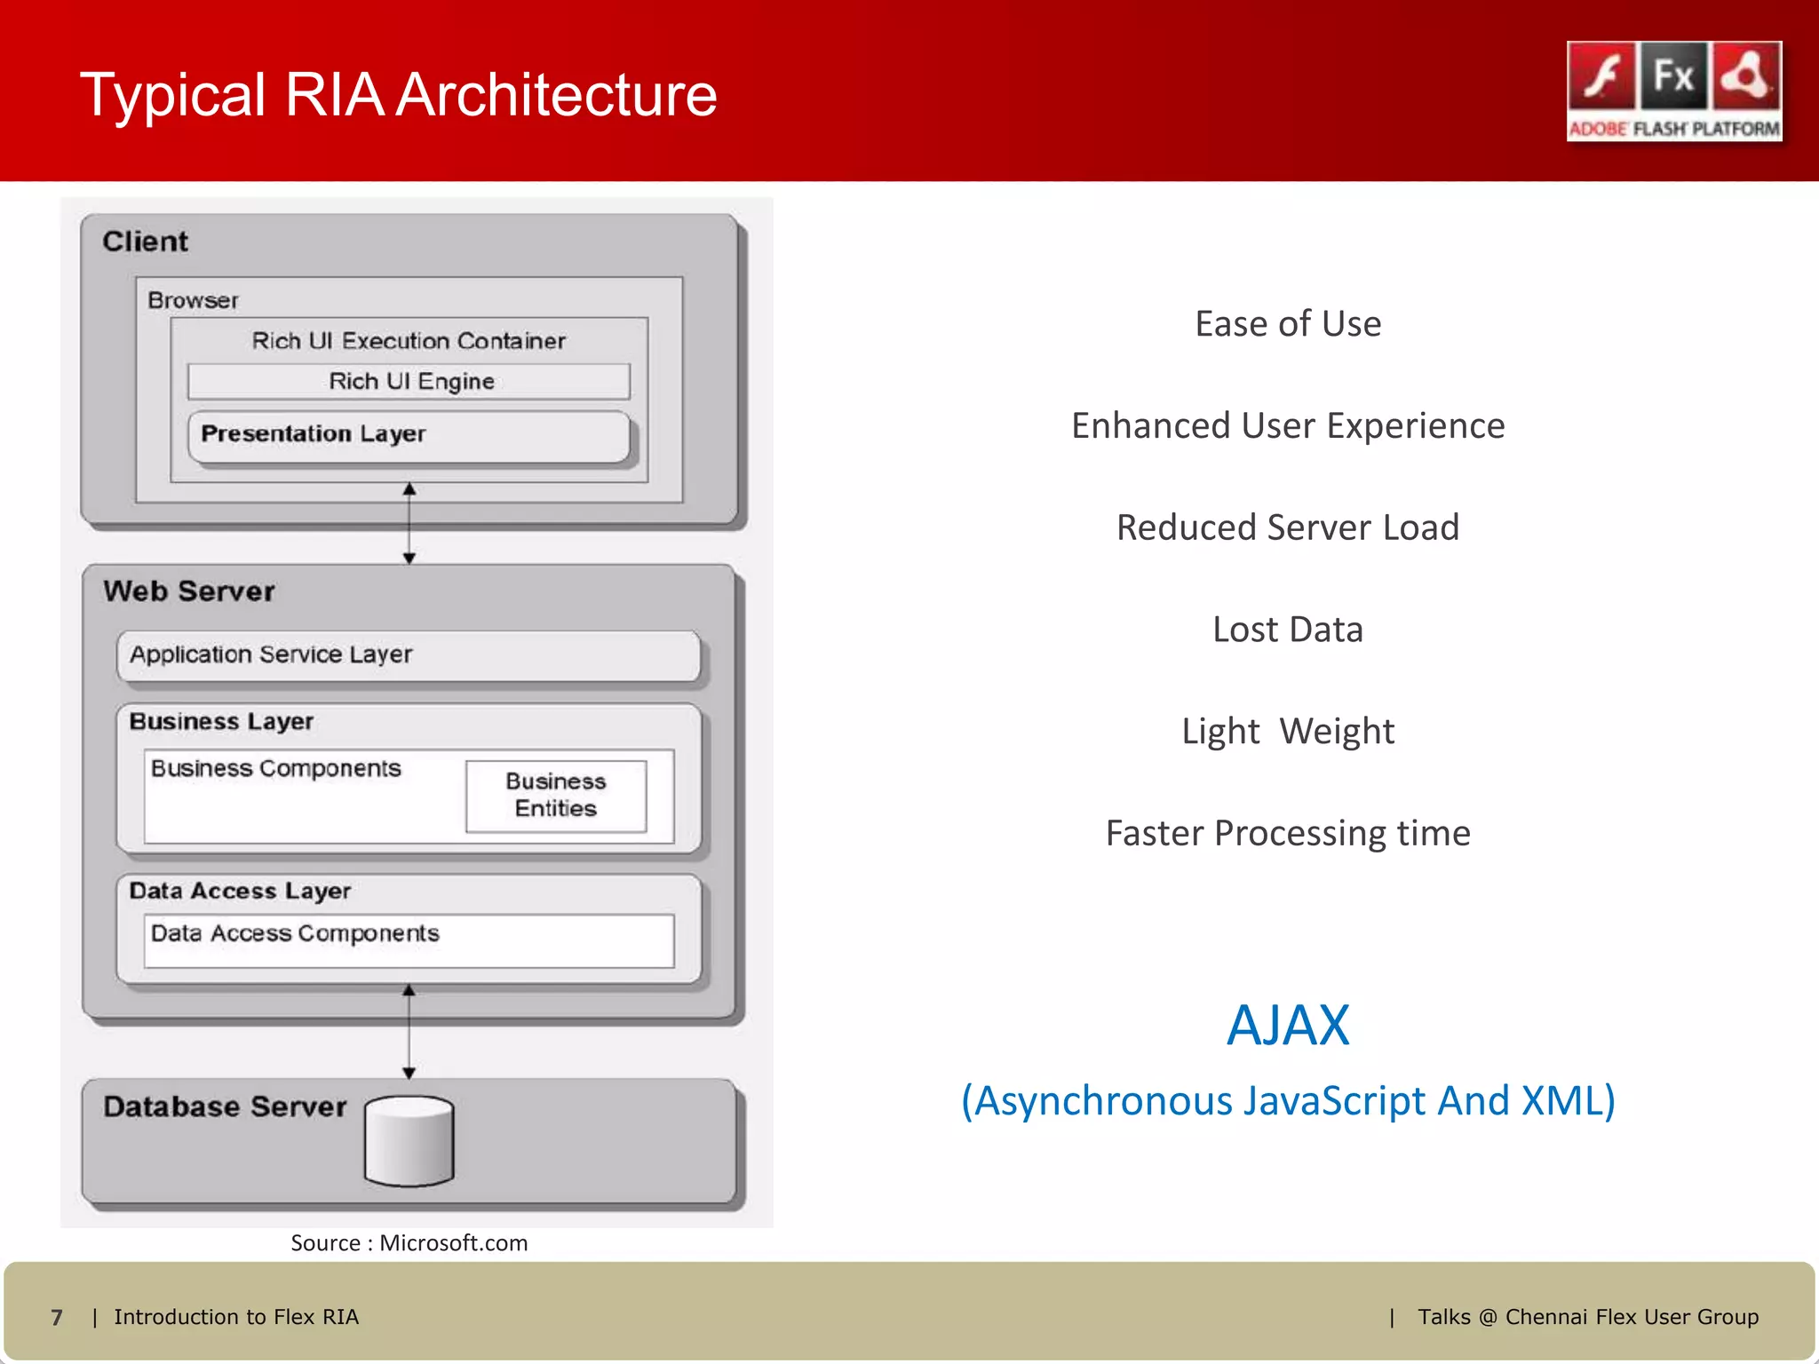Click the Adobe AIR logo icon
Image resolution: width=1819 pixels, height=1364 pixels.
pyautogui.click(x=1746, y=76)
